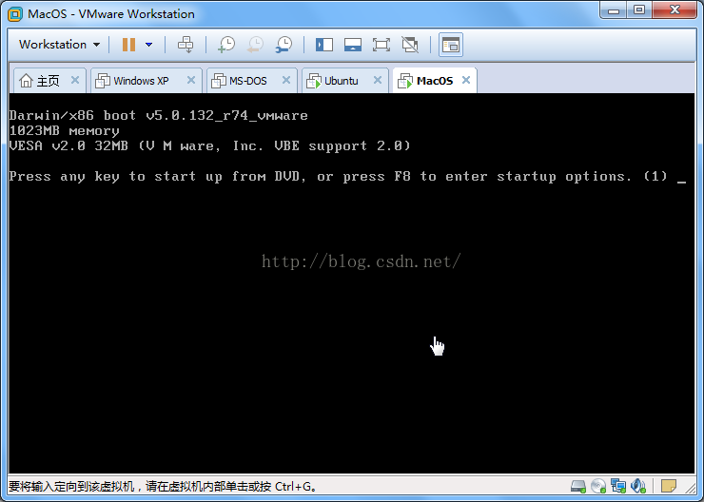Toggle the thumbnail bar view
704x502 pixels.
tap(353, 45)
